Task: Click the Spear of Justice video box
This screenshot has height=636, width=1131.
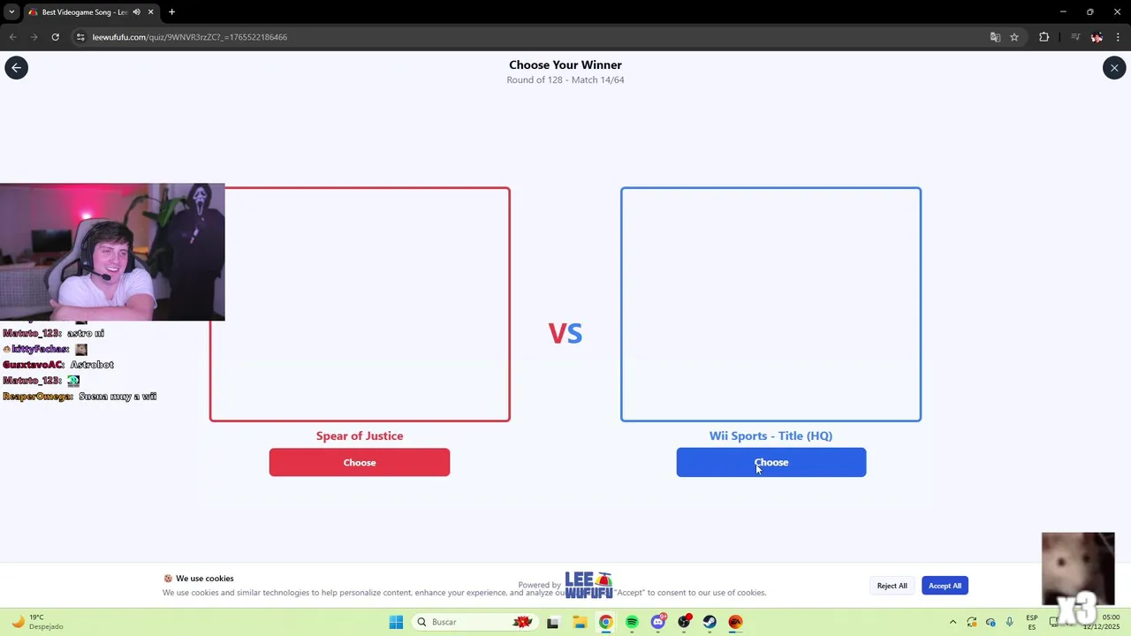Action: coord(360,304)
